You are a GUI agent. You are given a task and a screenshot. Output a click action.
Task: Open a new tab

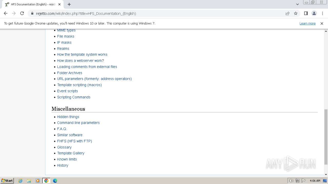click(x=69, y=4)
